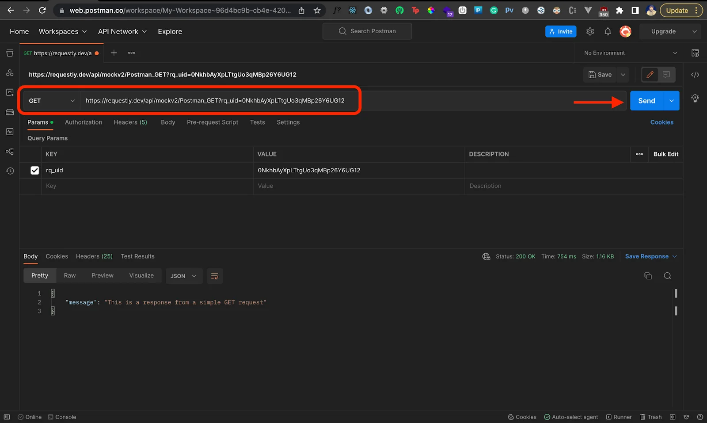Open the Tests tab
This screenshot has height=423, width=707.
click(x=258, y=122)
